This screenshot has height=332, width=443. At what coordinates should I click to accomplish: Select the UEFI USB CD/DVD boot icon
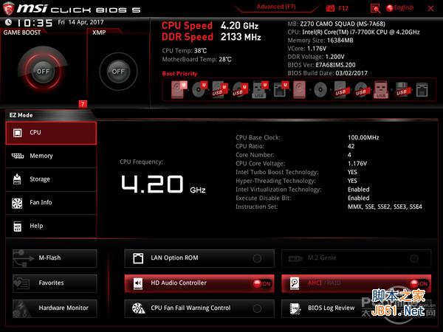(x=240, y=90)
